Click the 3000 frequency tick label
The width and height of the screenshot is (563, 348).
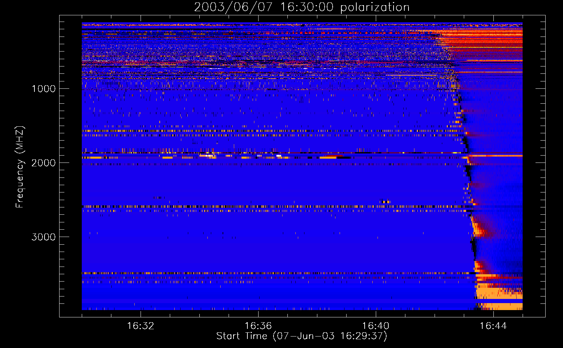click(x=43, y=237)
